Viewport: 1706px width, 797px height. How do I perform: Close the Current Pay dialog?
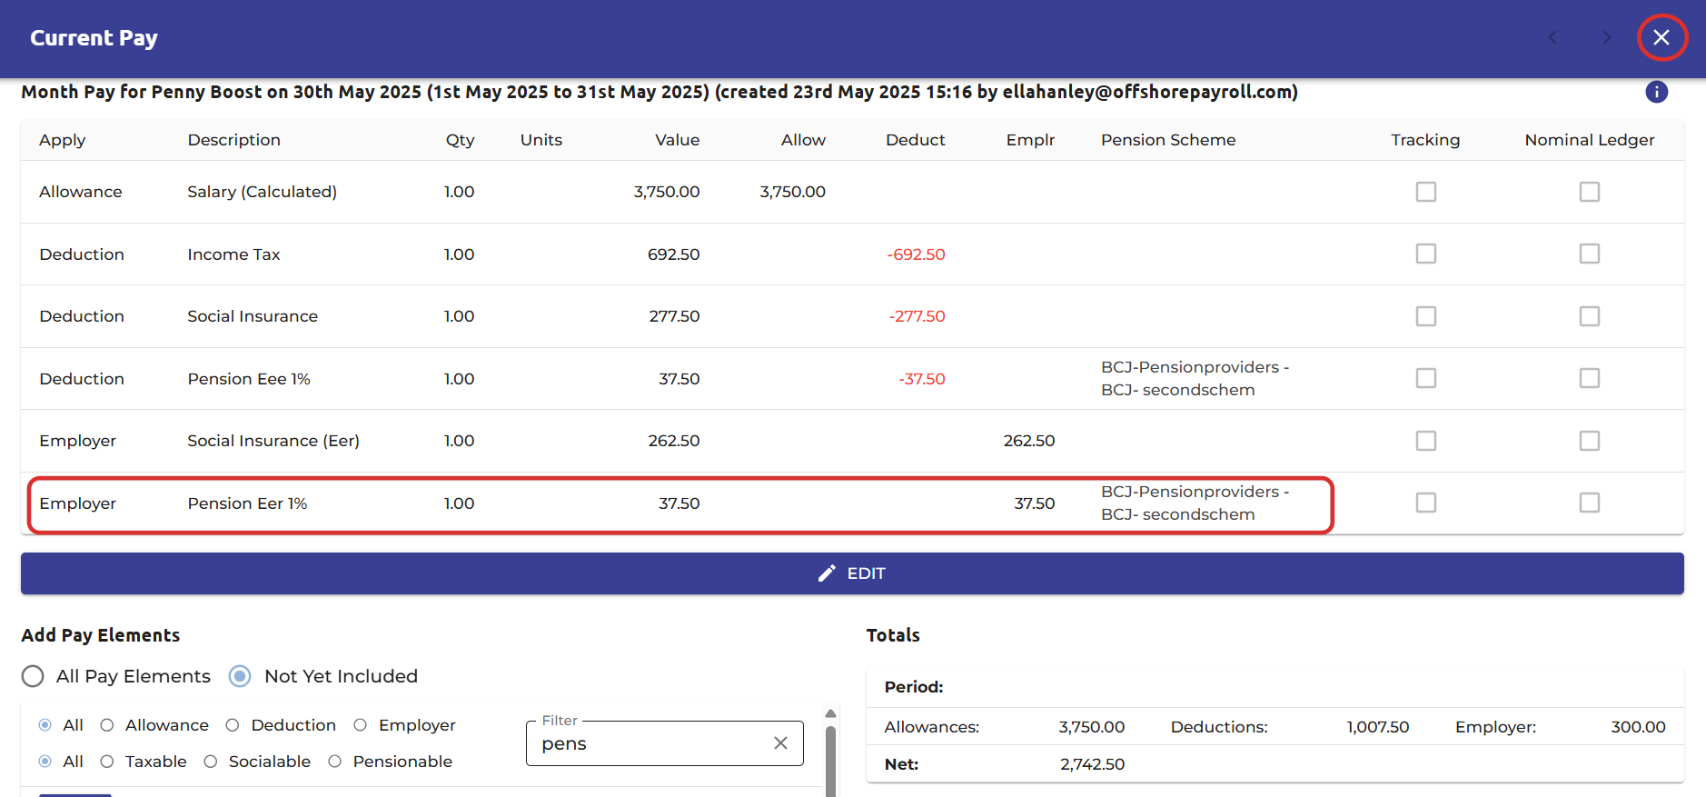pos(1661,37)
